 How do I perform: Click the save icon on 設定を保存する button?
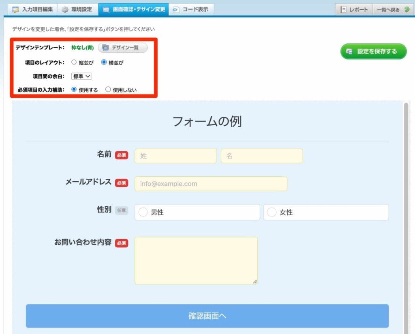349,52
